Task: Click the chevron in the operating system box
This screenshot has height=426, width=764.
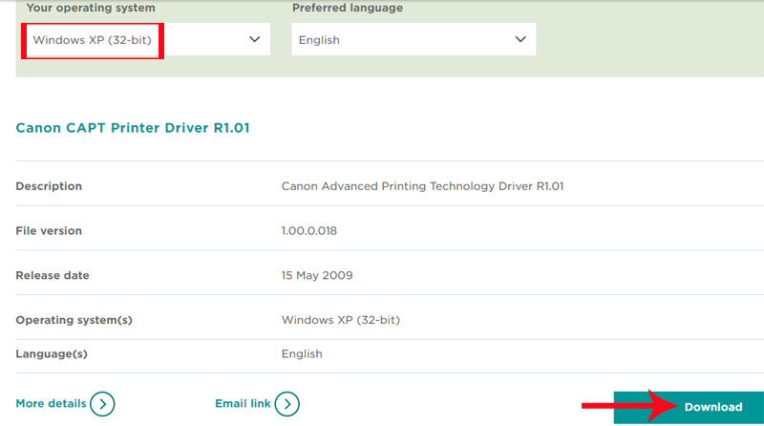Action: coord(254,39)
